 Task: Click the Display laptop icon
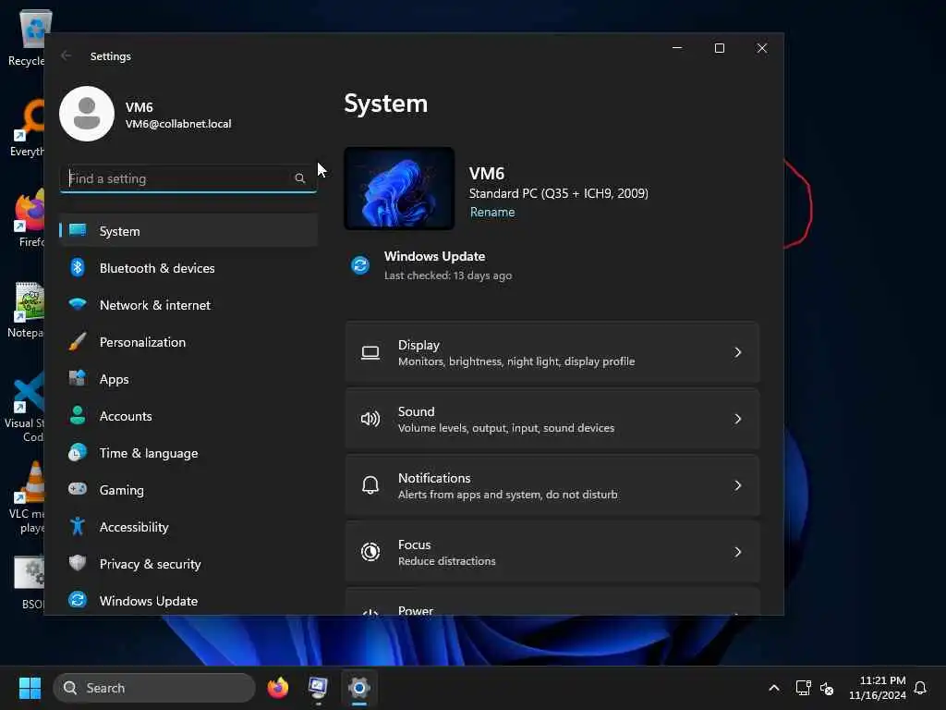(x=370, y=352)
